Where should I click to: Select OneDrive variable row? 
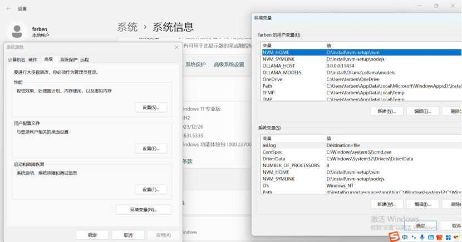coord(361,79)
